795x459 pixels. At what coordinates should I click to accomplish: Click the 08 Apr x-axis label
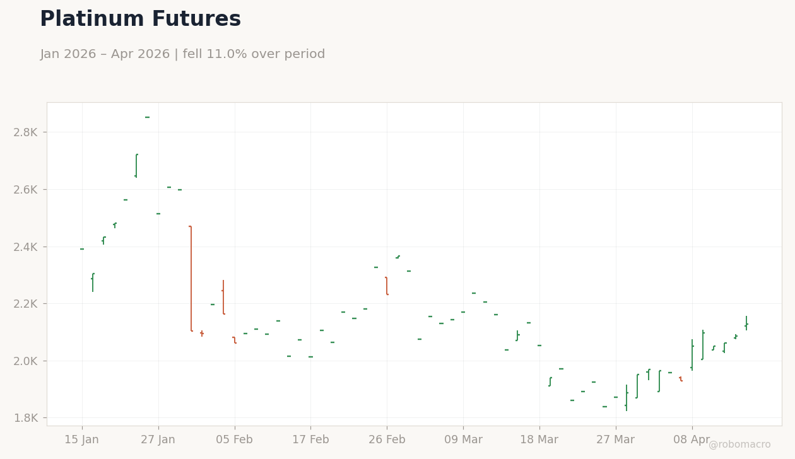(692, 440)
